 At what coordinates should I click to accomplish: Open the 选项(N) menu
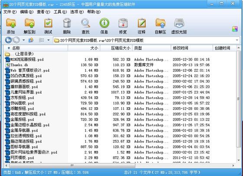(x=77, y=12)
